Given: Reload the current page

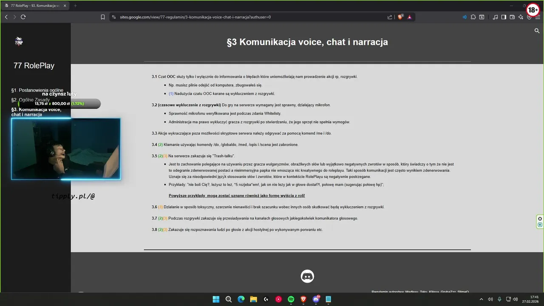Looking at the screenshot, I should (23, 17).
